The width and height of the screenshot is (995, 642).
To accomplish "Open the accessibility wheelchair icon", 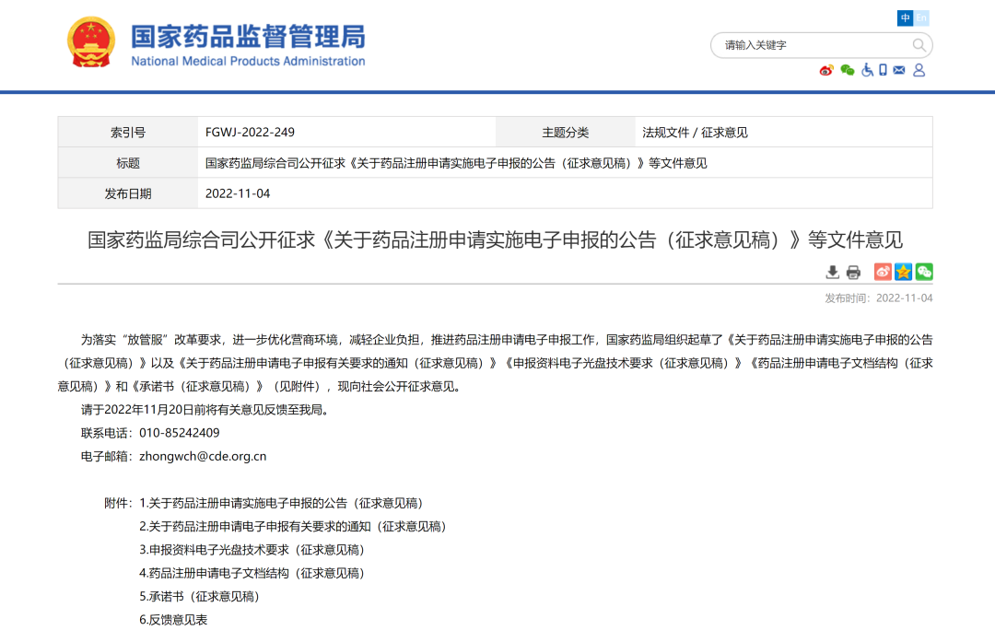I will coord(868,70).
